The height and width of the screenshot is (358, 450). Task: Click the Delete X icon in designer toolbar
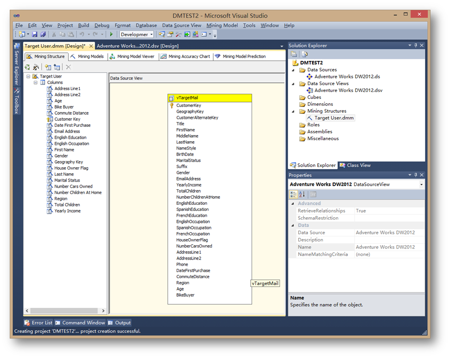tap(68, 67)
